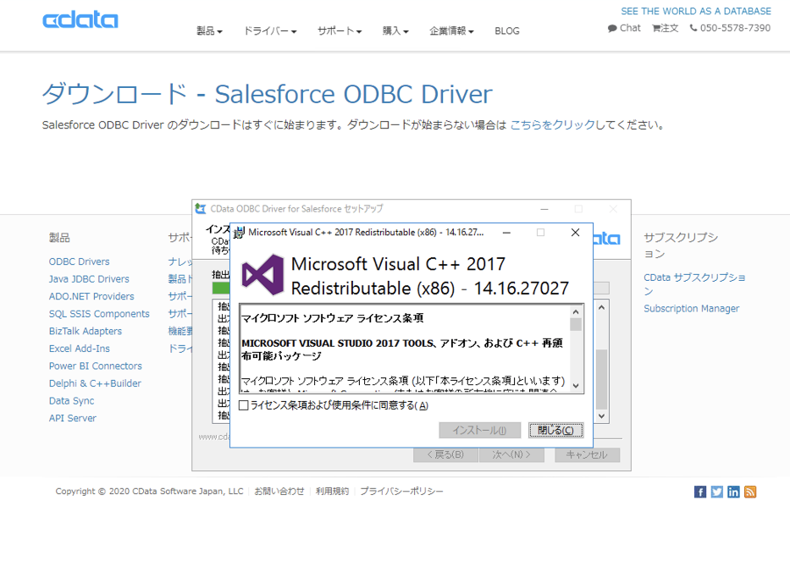Click the インストール(I) button

(x=479, y=430)
